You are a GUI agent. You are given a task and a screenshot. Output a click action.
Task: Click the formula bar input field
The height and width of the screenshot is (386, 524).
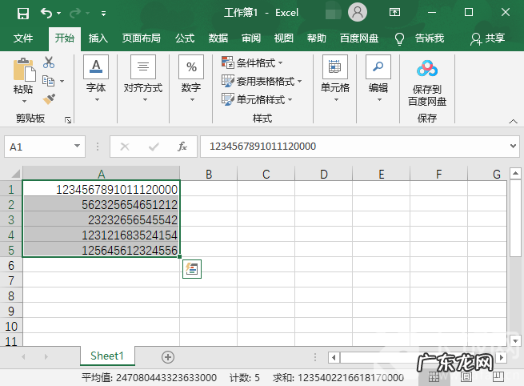click(354, 147)
